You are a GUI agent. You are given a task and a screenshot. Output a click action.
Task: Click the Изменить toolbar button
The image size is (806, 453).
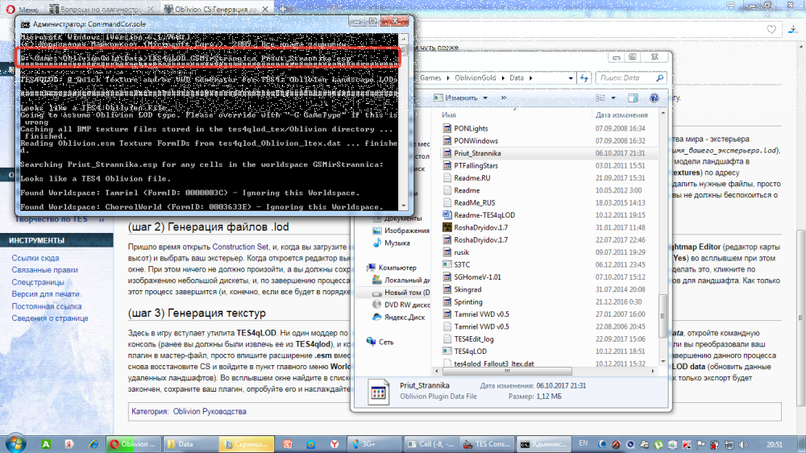tap(456, 98)
